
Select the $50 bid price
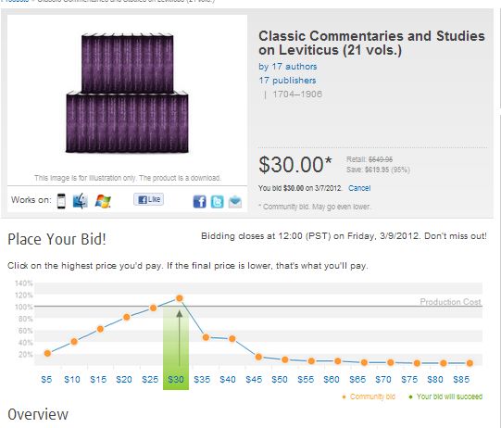280,380
